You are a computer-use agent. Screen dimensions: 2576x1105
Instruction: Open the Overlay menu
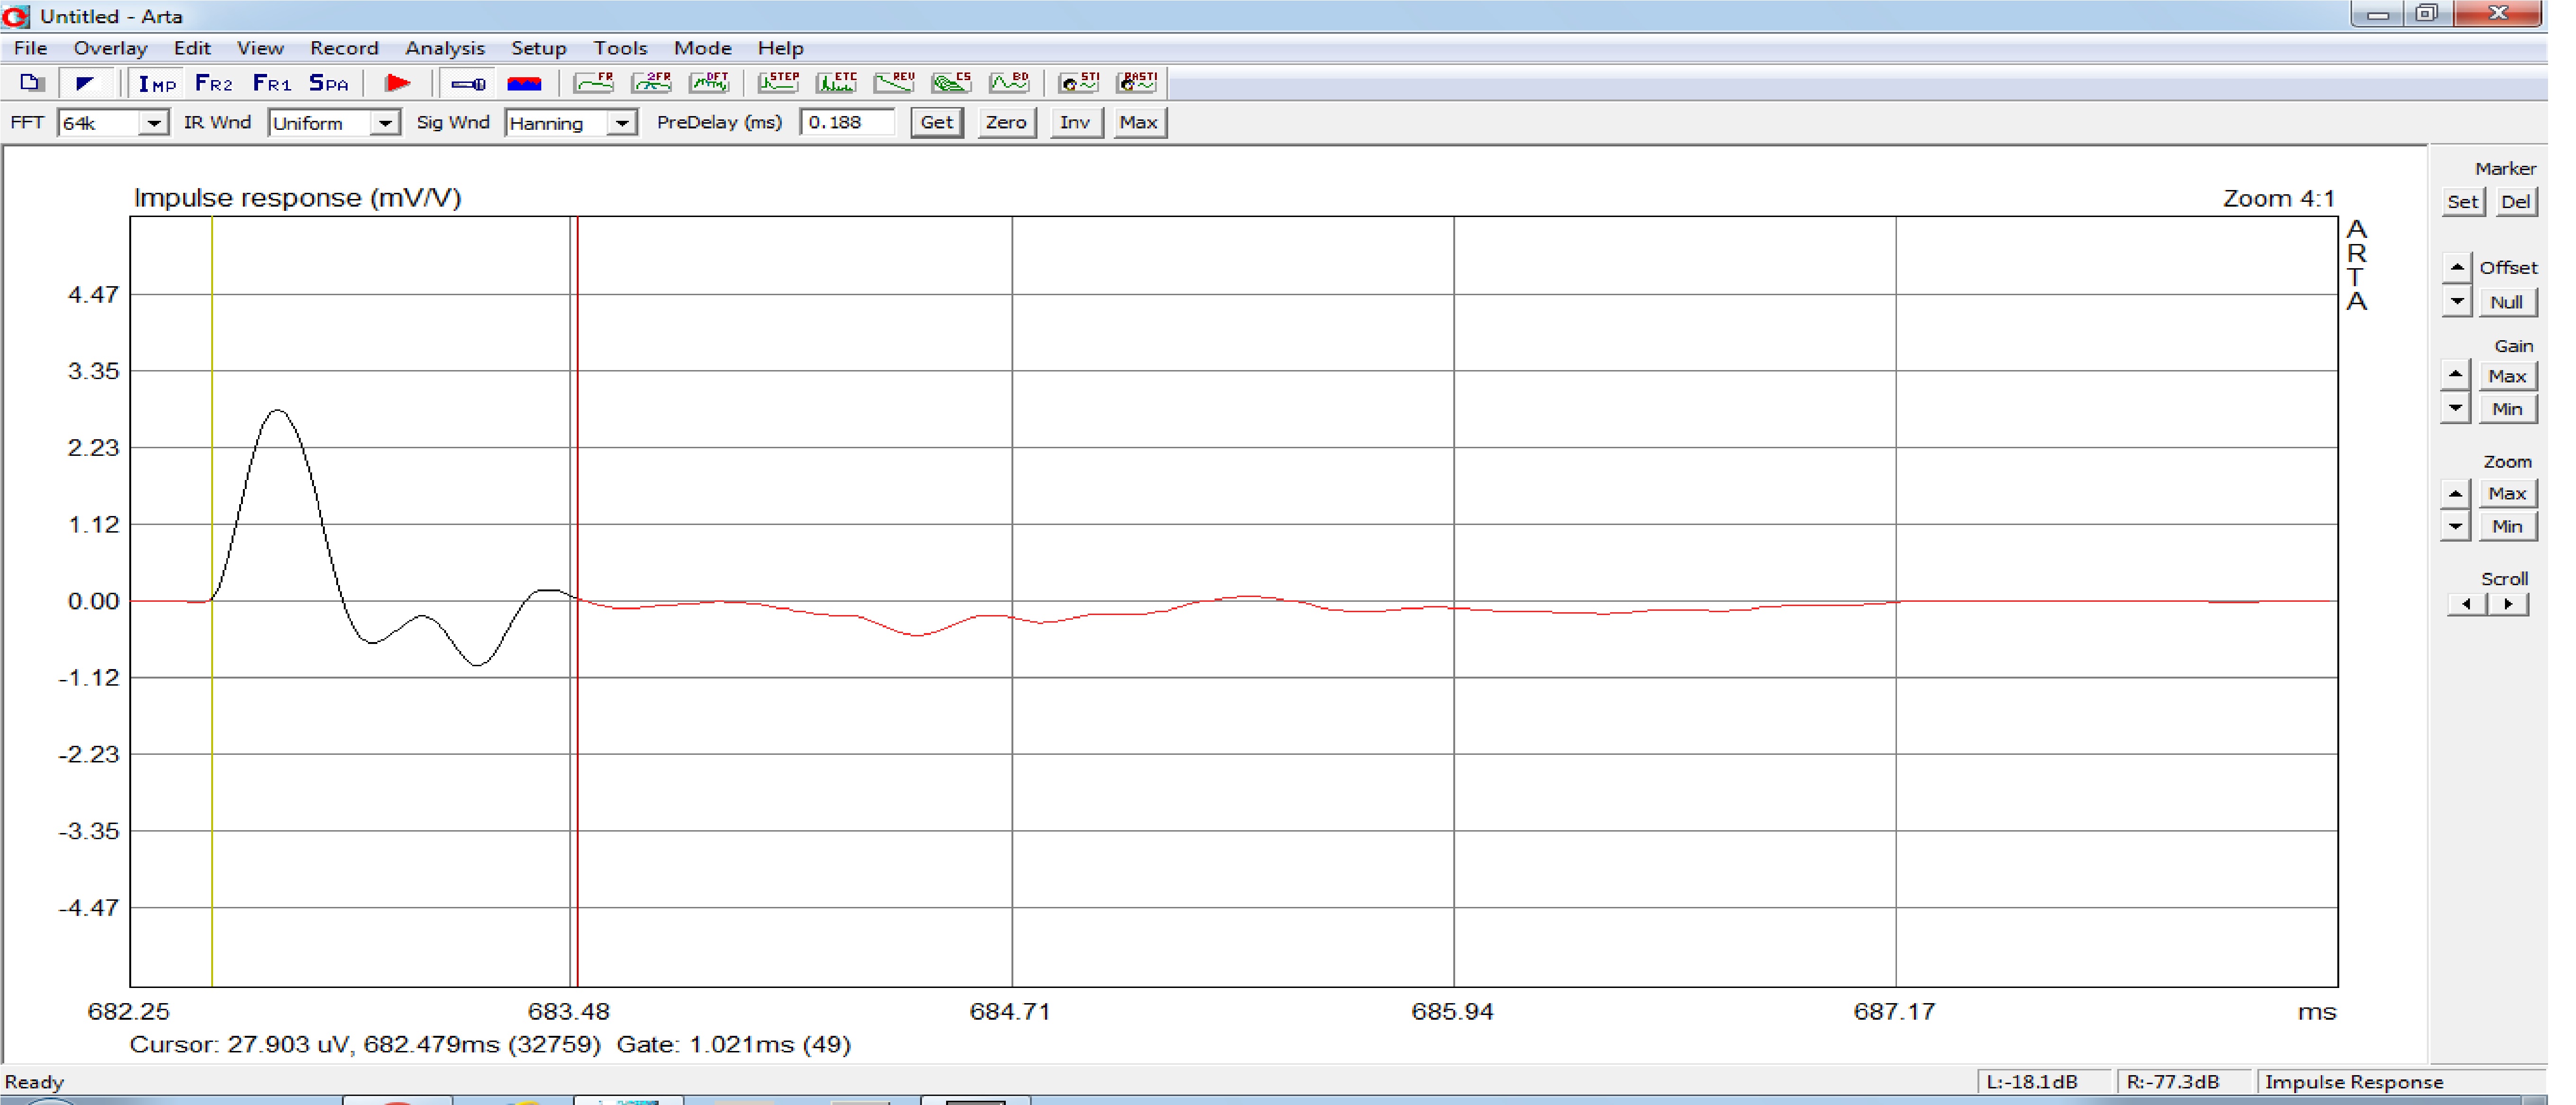(x=110, y=48)
